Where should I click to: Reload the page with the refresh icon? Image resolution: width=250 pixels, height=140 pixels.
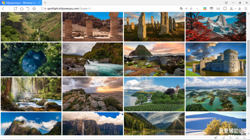15,9
